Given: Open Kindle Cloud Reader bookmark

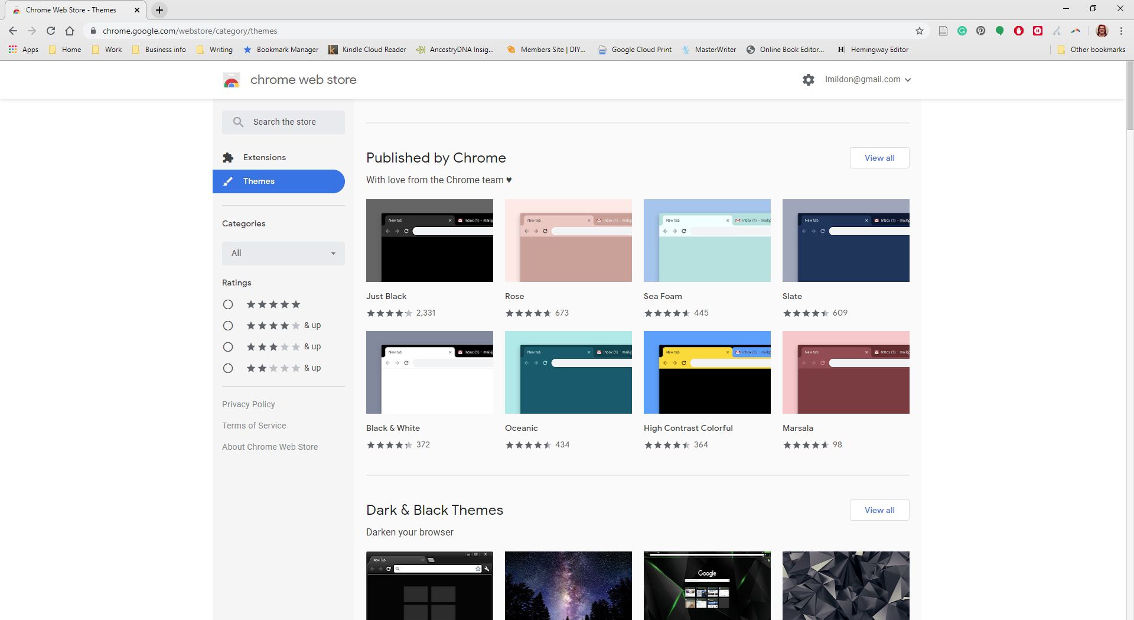Looking at the screenshot, I should click(367, 50).
